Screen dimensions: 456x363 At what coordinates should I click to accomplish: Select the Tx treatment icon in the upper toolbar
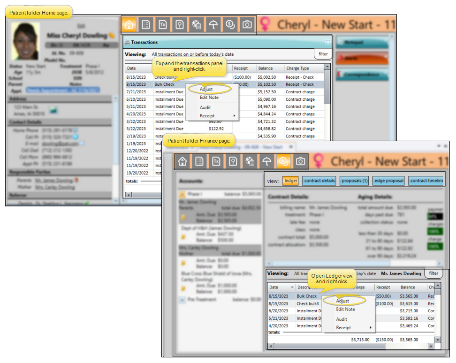click(x=163, y=25)
